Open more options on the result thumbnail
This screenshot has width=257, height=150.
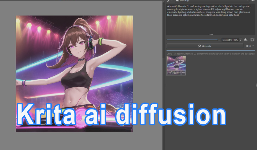point(183,73)
